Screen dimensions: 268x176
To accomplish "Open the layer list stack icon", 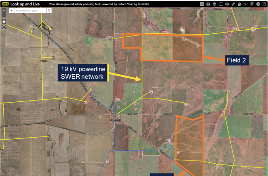I will 214,4.
